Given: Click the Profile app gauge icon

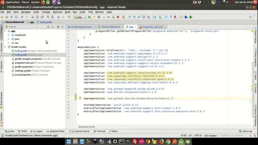Looking at the screenshot, I should [x=108, y=17].
